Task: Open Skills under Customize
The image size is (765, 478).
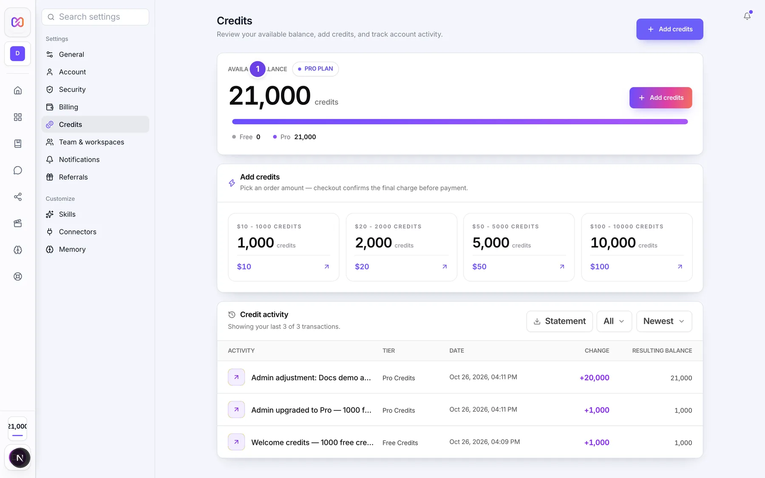Action: 95,214
